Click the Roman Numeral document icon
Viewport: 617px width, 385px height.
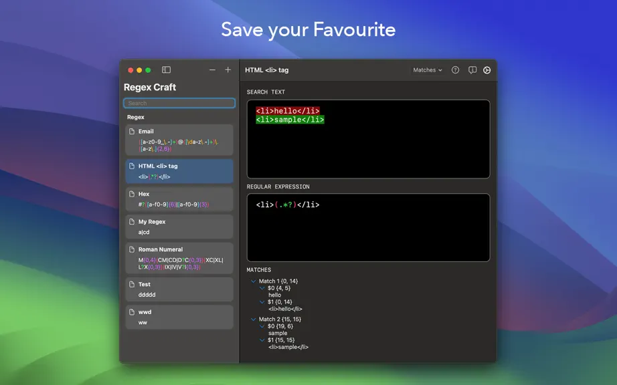pyautogui.click(x=132, y=249)
